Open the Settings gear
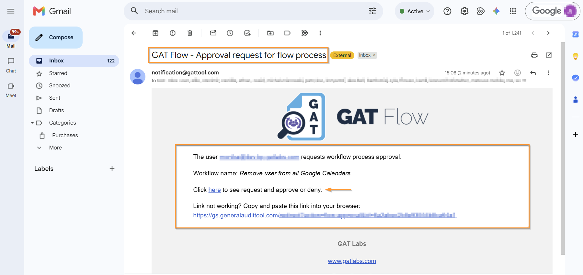 [464, 11]
